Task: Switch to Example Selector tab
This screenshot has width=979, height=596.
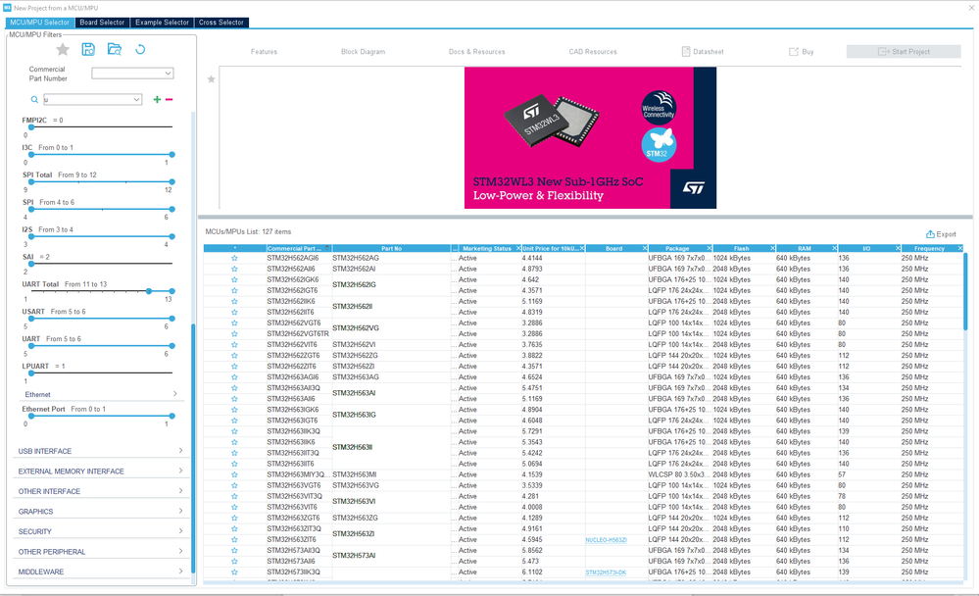Action: coord(162,23)
